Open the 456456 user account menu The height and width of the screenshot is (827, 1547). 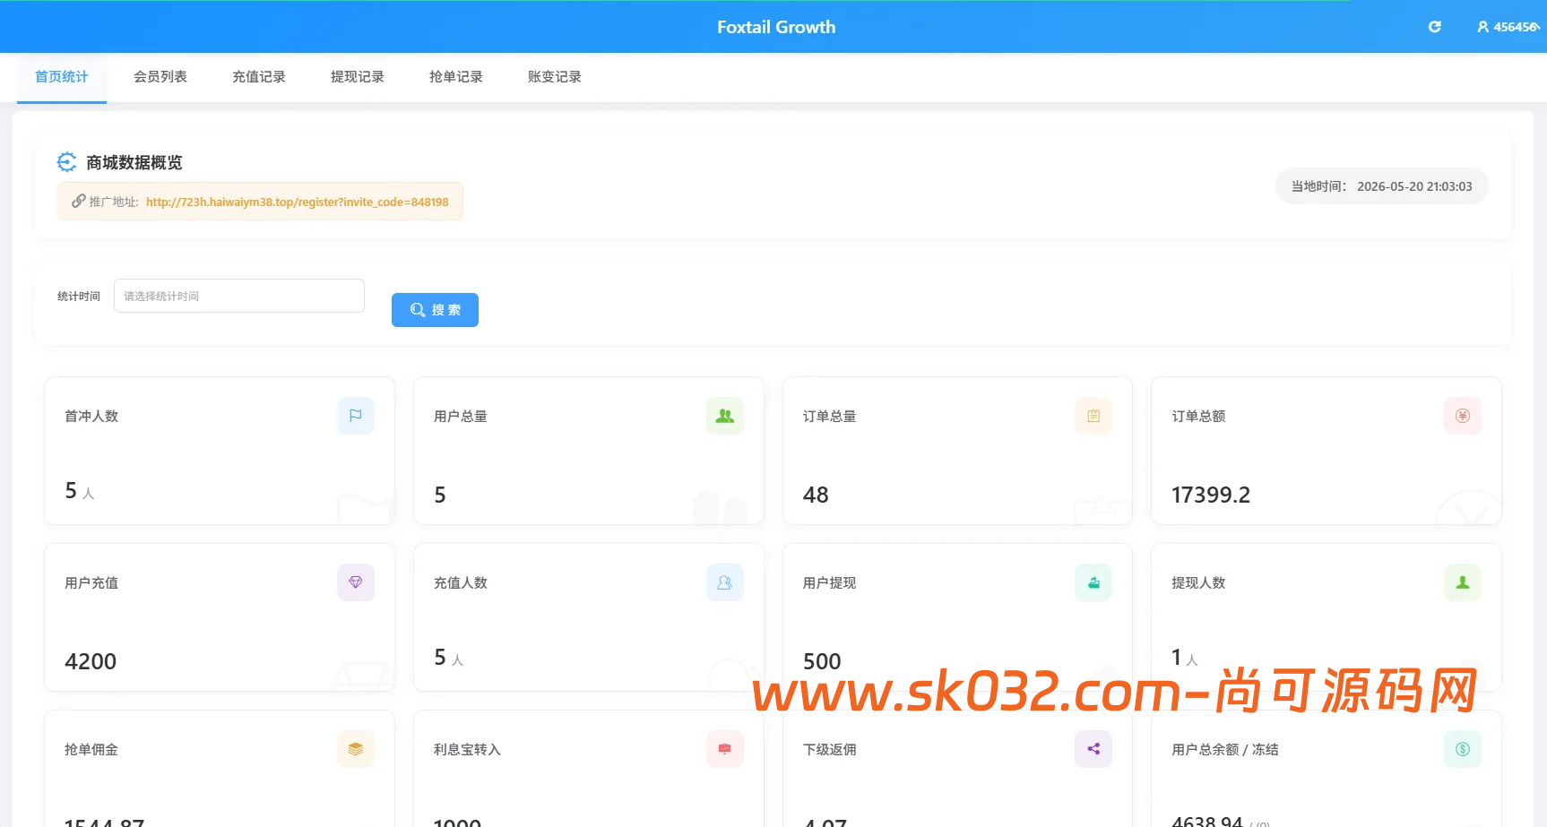[1508, 27]
